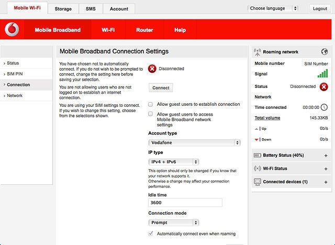Click the red Down arrow icon
The image size is (335, 245).
256,140
